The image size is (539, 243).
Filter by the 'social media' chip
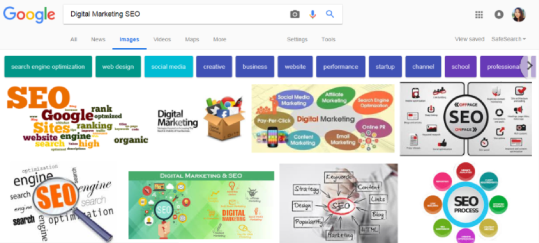click(168, 66)
